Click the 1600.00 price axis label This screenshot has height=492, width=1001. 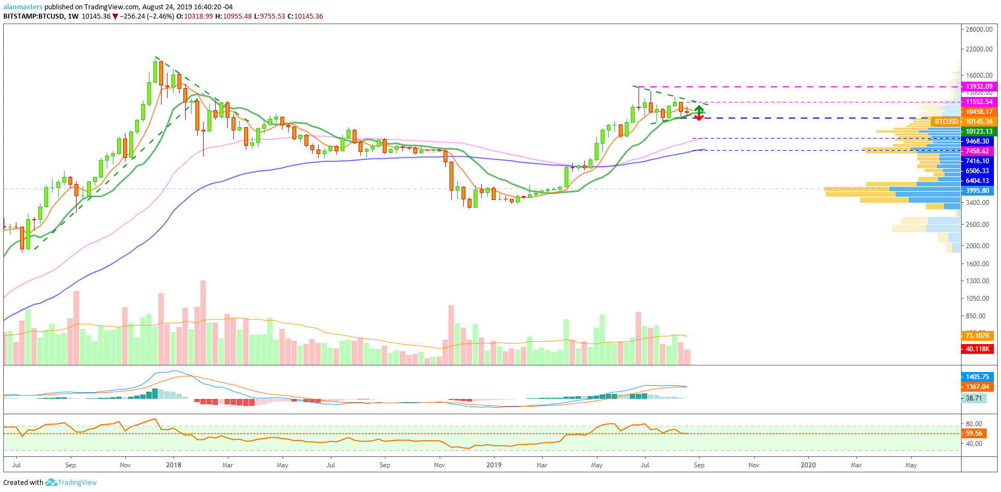[x=977, y=264]
